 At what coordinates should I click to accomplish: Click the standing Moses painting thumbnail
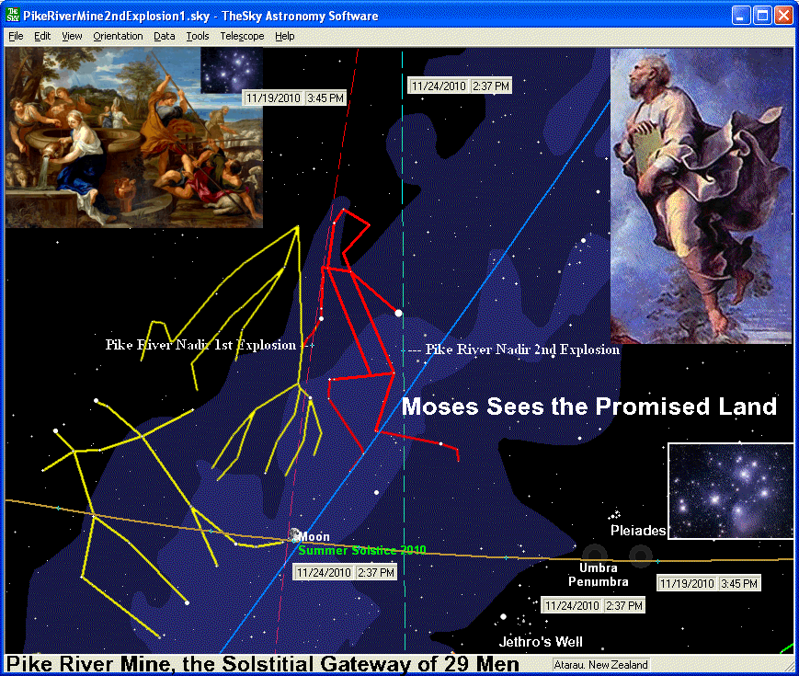(x=701, y=196)
